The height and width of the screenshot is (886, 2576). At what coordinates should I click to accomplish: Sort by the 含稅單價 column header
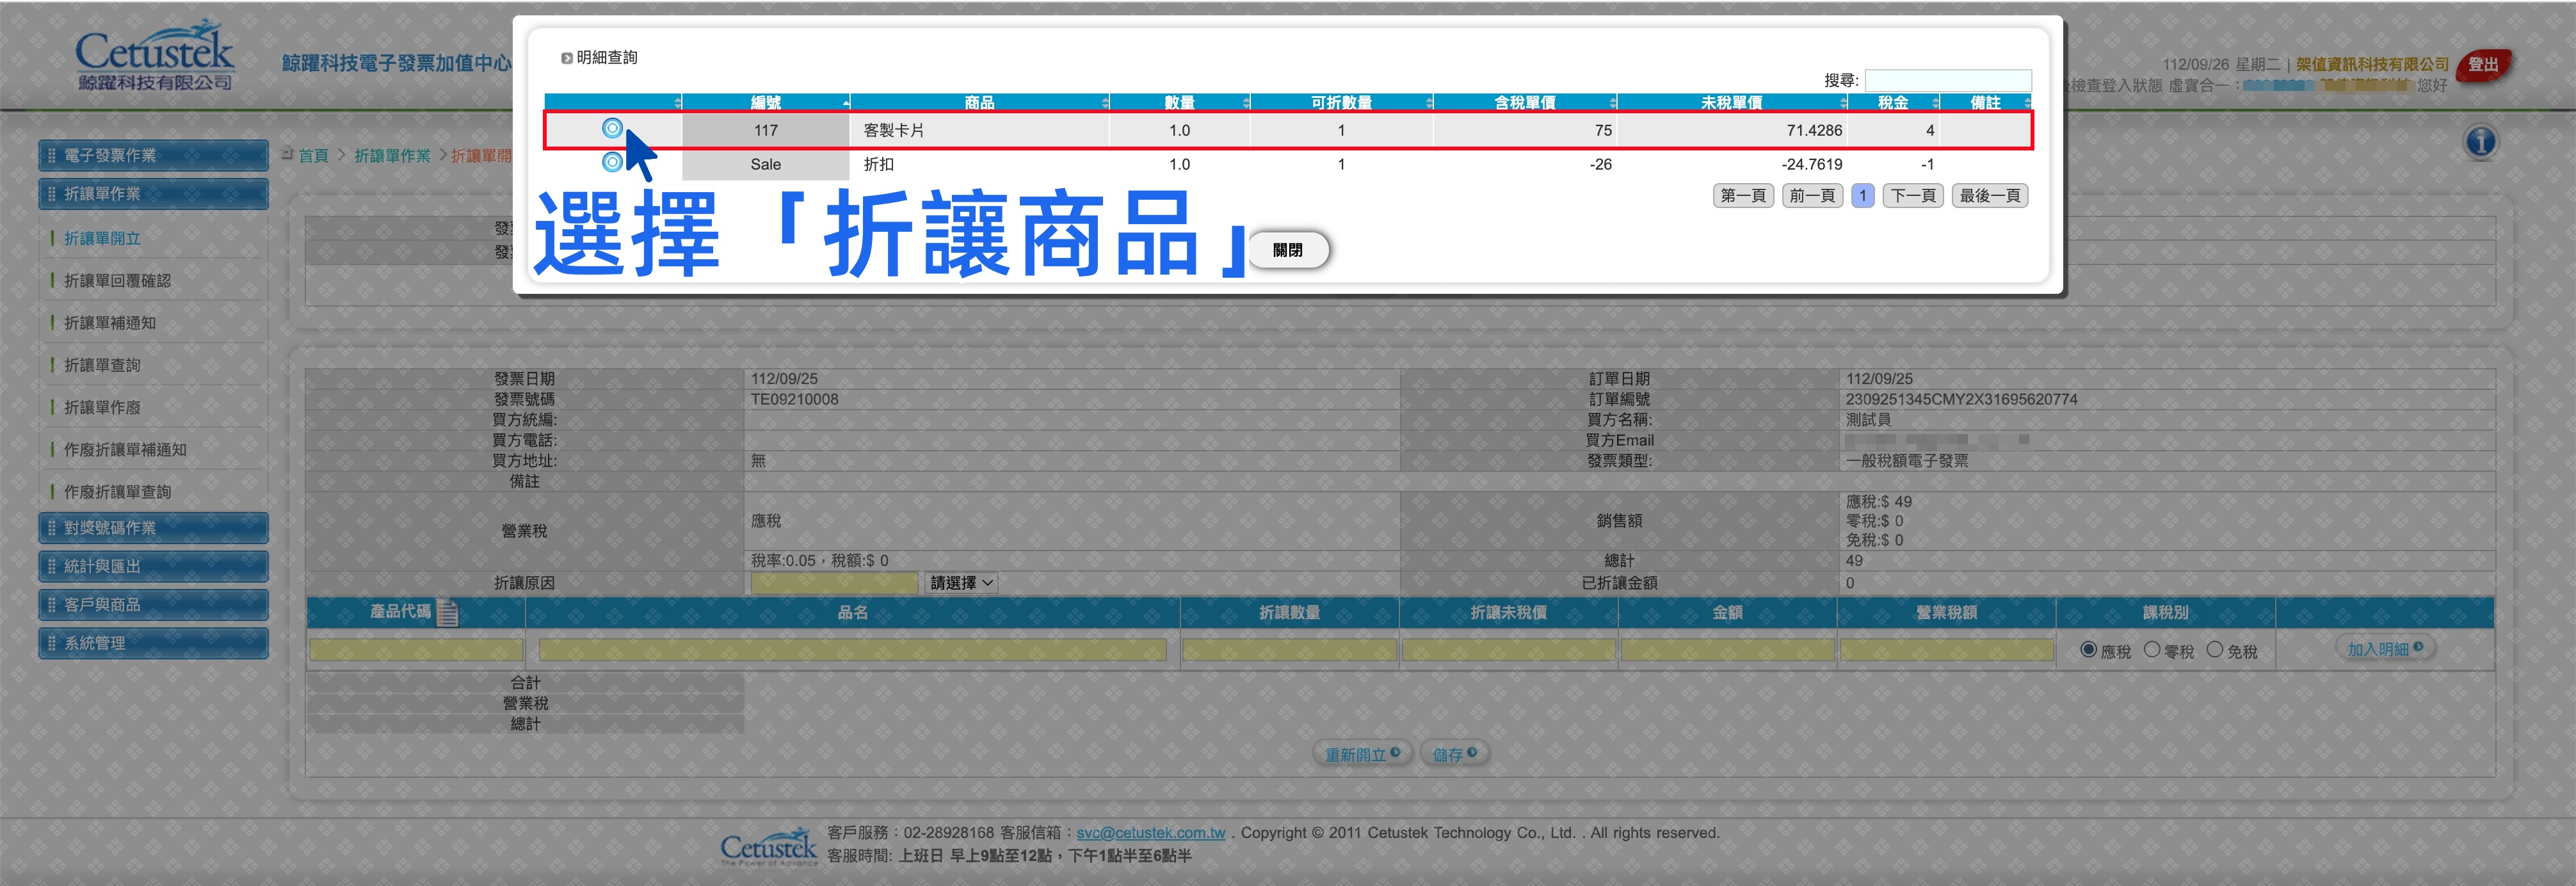pos(1525,102)
